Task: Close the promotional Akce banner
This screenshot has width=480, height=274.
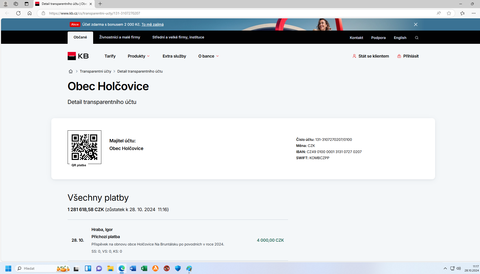Action: (416, 24)
